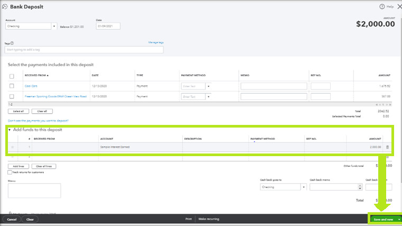Click Cancel in the bottom bar
This screenshot has width=402, height=226.
12,219
